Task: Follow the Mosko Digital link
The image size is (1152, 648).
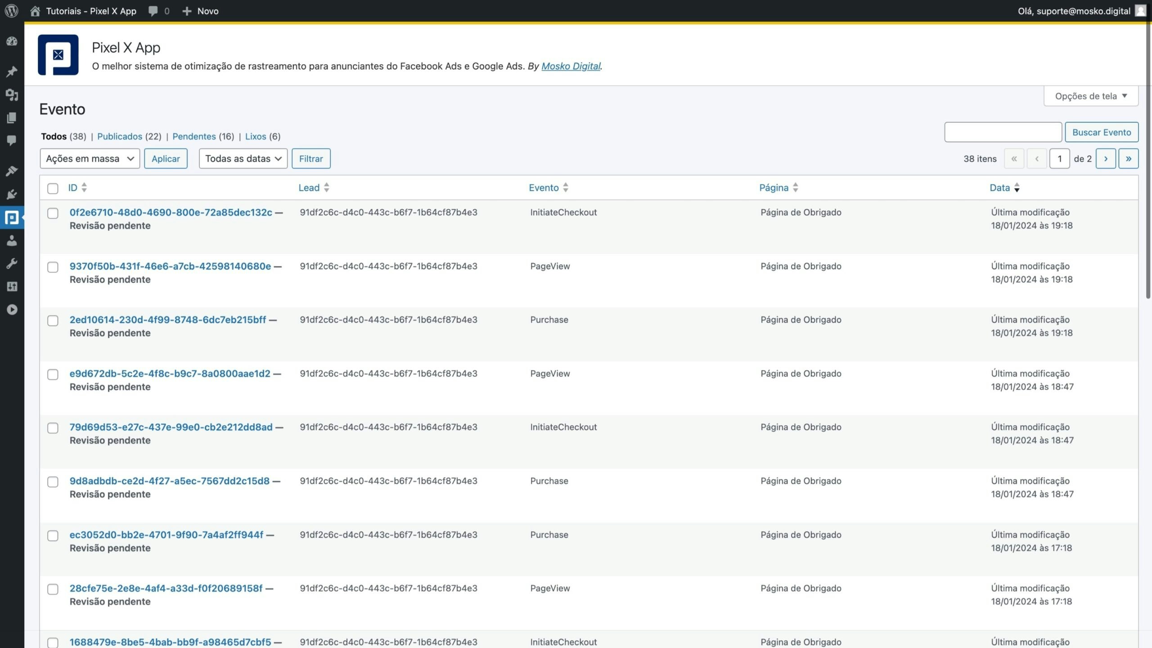Action: tap(571, 66)
